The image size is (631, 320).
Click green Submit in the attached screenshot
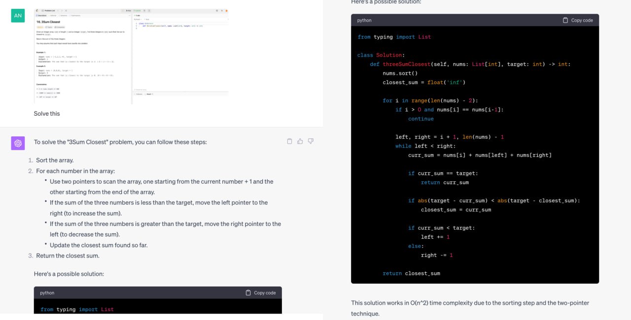click(138, 10)
